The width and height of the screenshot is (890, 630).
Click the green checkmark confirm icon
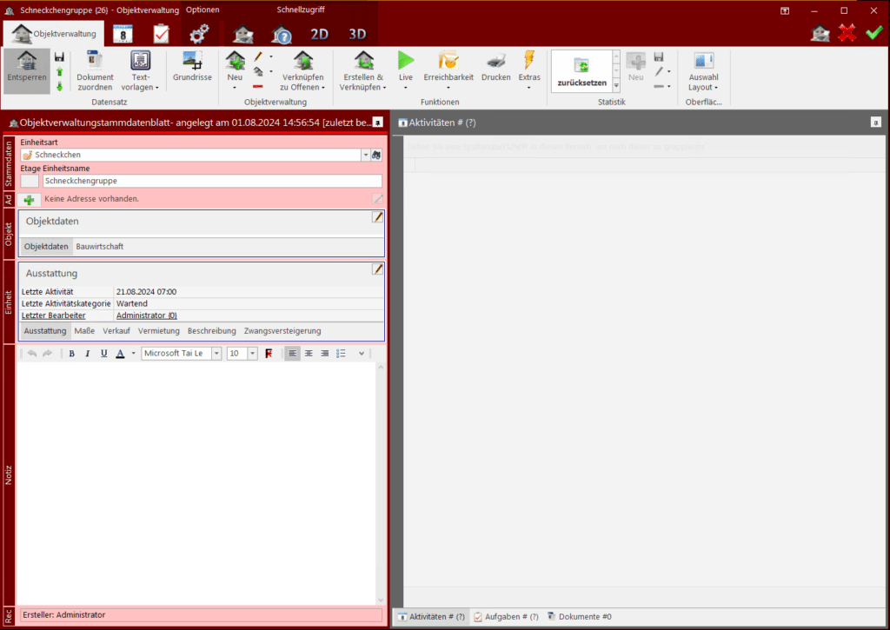(874, 33)
